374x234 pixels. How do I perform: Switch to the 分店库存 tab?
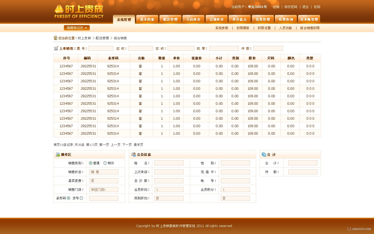click(193, 19)
